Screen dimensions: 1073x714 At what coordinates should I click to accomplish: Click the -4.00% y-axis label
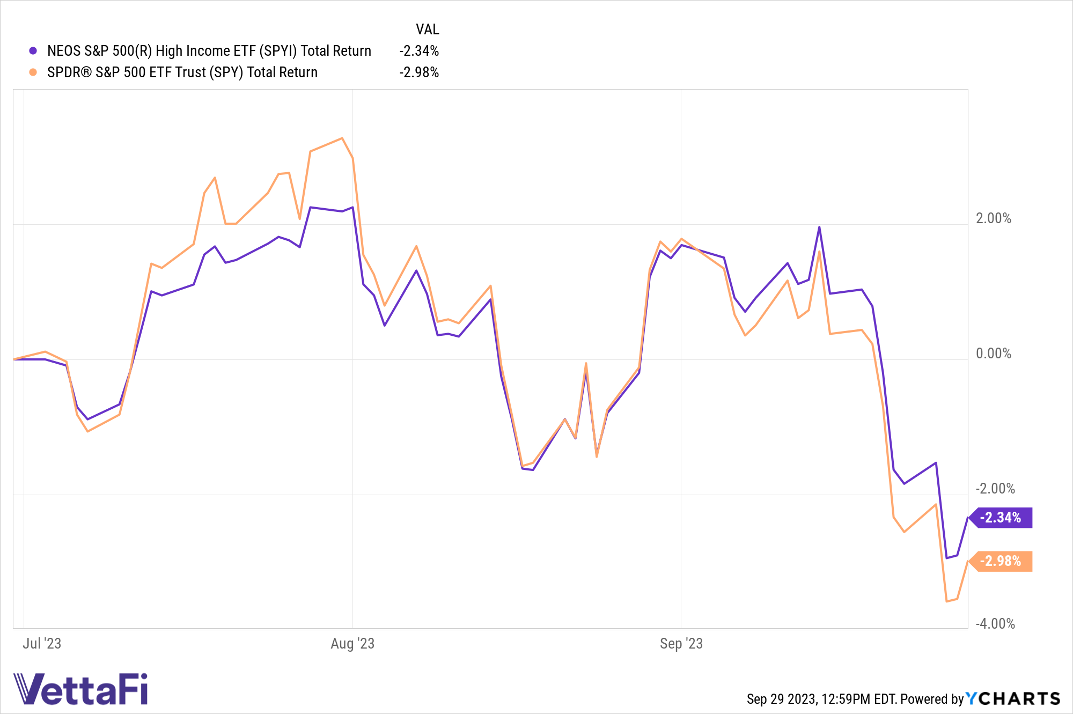[995, 624]
